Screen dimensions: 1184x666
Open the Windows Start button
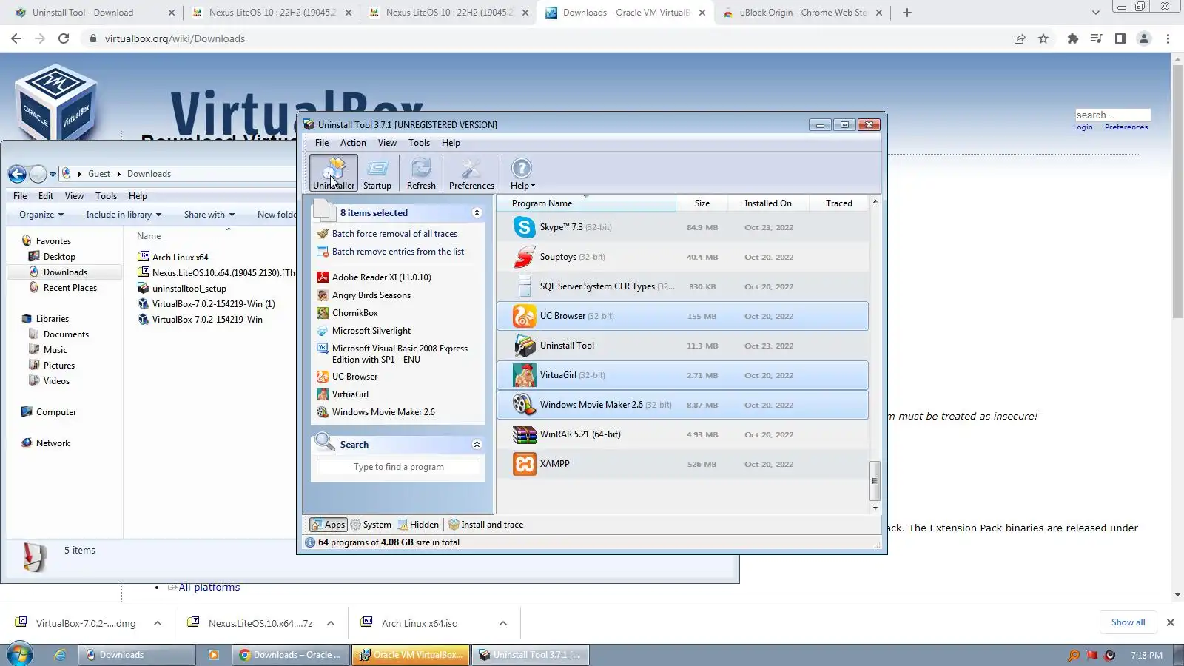20,655
